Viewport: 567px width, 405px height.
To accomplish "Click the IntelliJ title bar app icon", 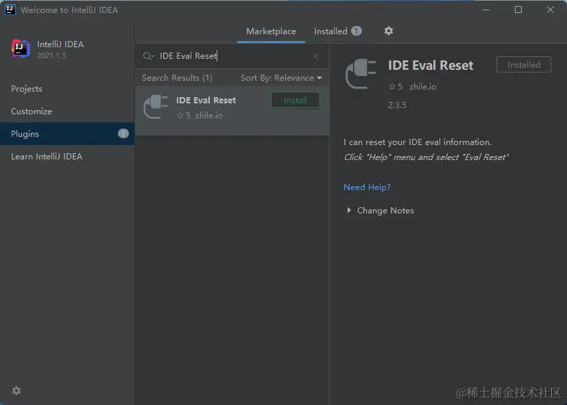I will tap(10, 10).
